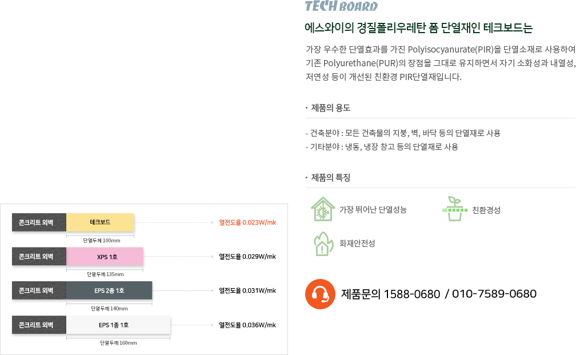
Task: Select the pink XPS 1호 bar
Action: (x=105, y=257)
